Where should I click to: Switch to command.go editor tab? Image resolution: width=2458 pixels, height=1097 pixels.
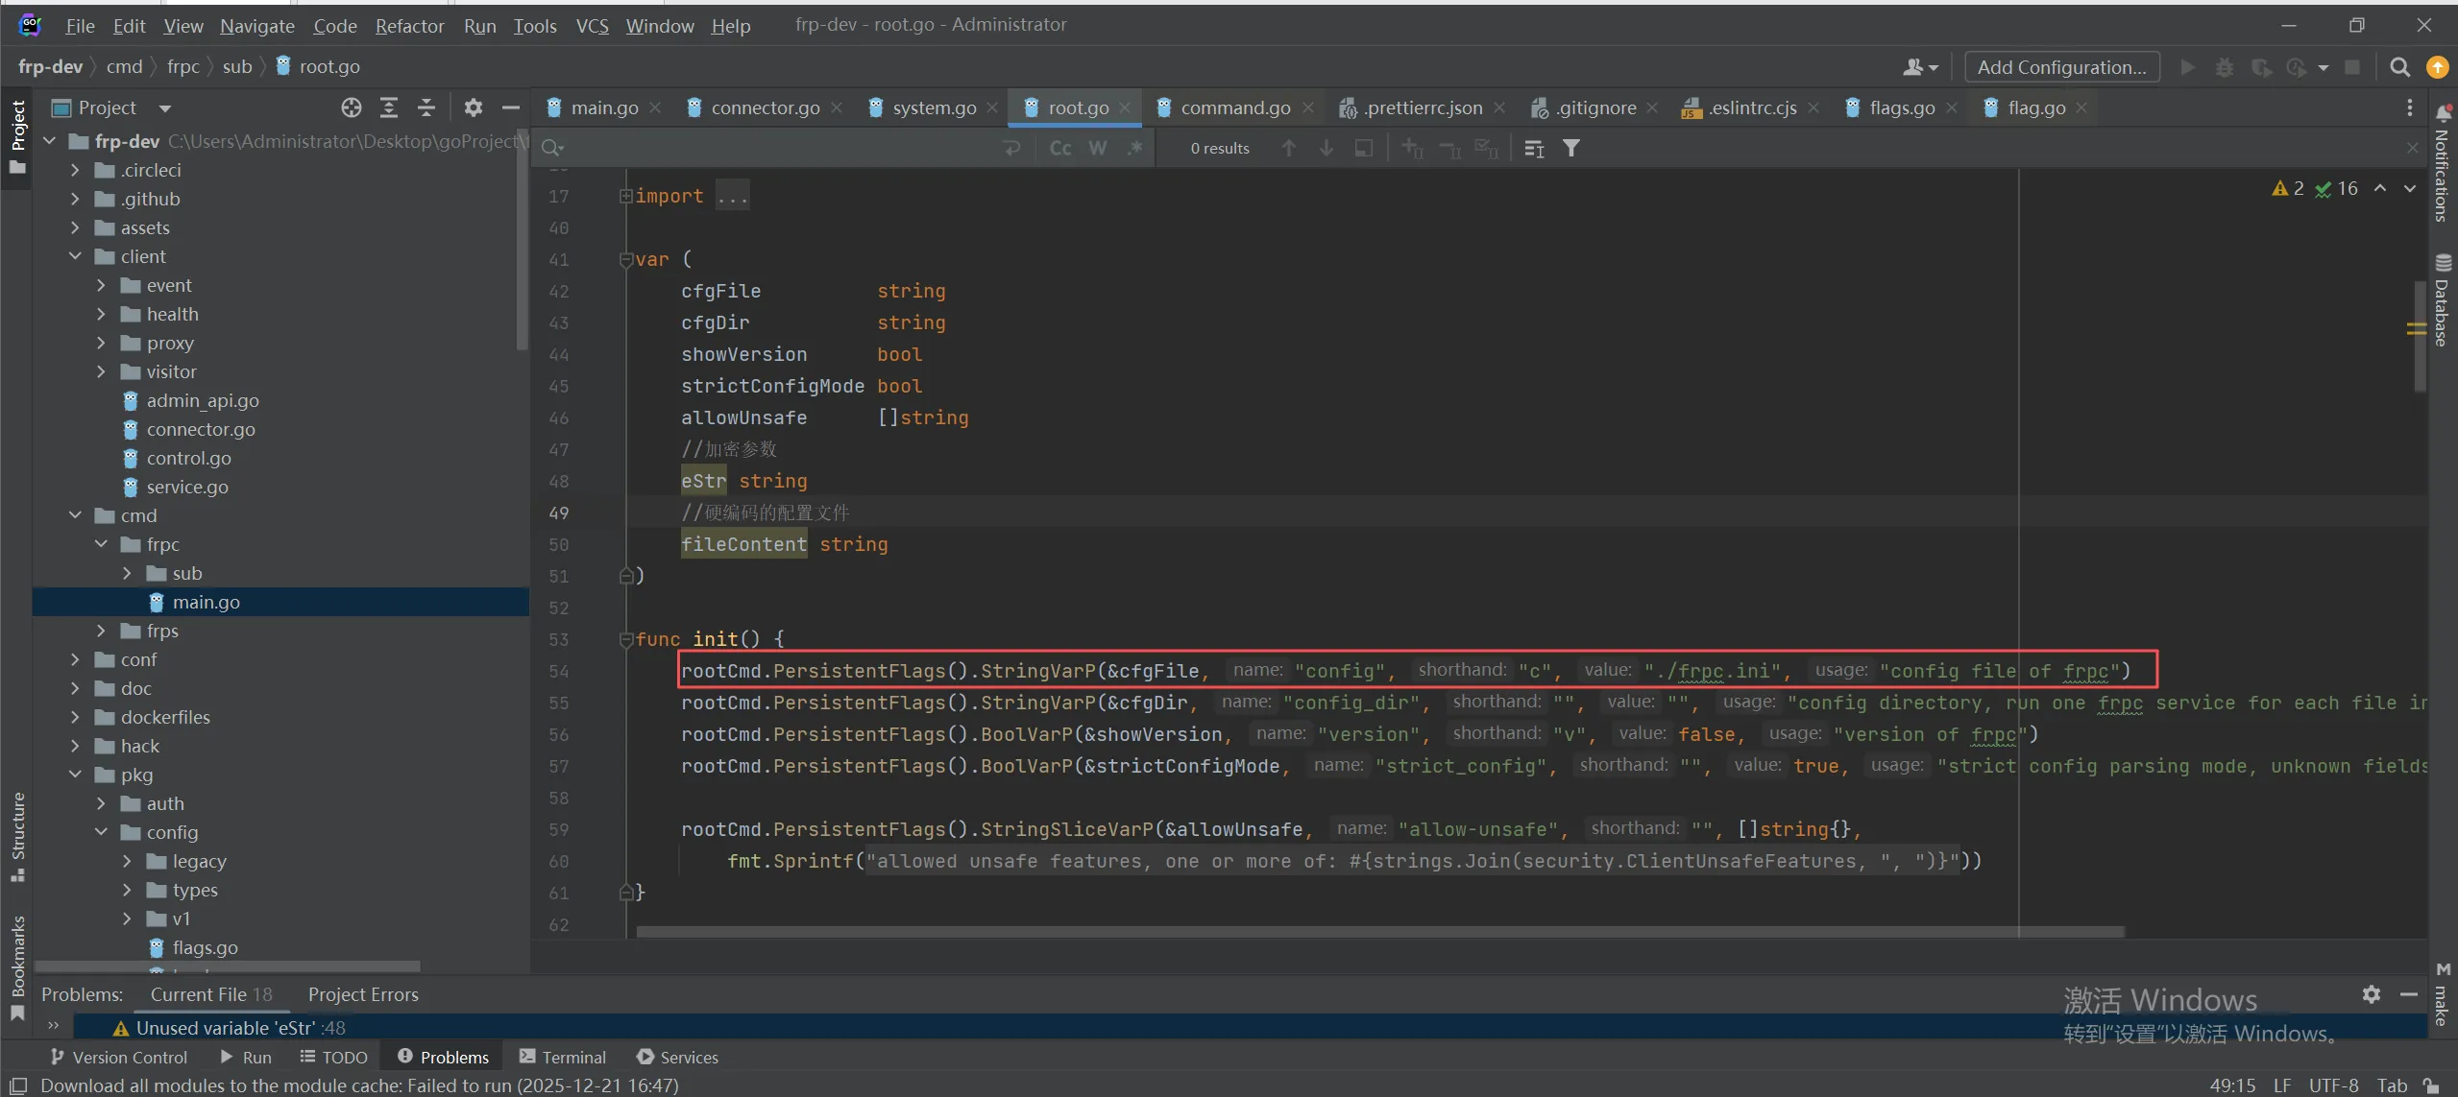click(x=1234, y=107)
